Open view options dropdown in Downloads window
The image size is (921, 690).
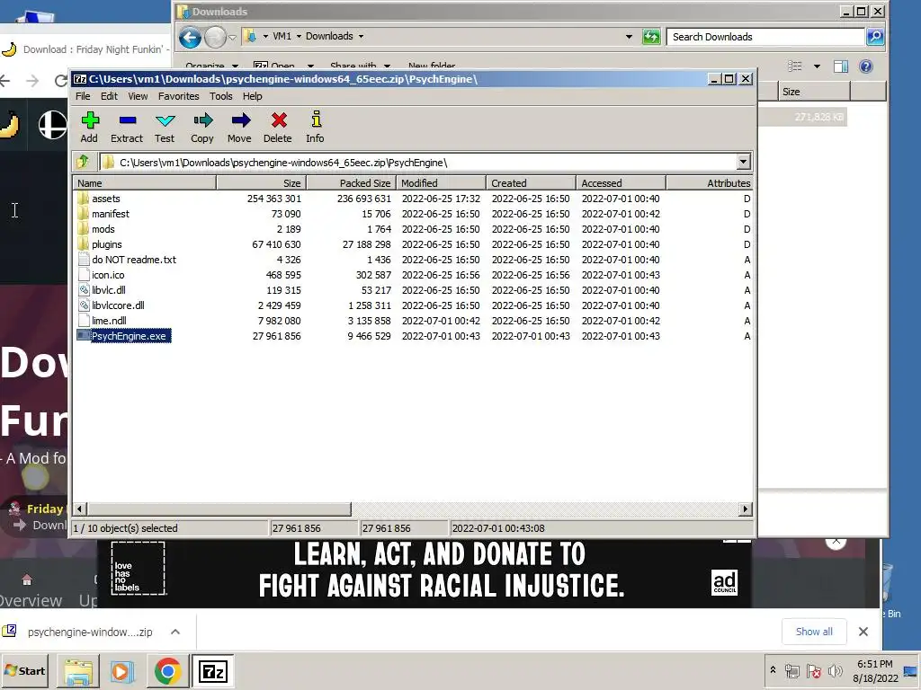[817, 66]
